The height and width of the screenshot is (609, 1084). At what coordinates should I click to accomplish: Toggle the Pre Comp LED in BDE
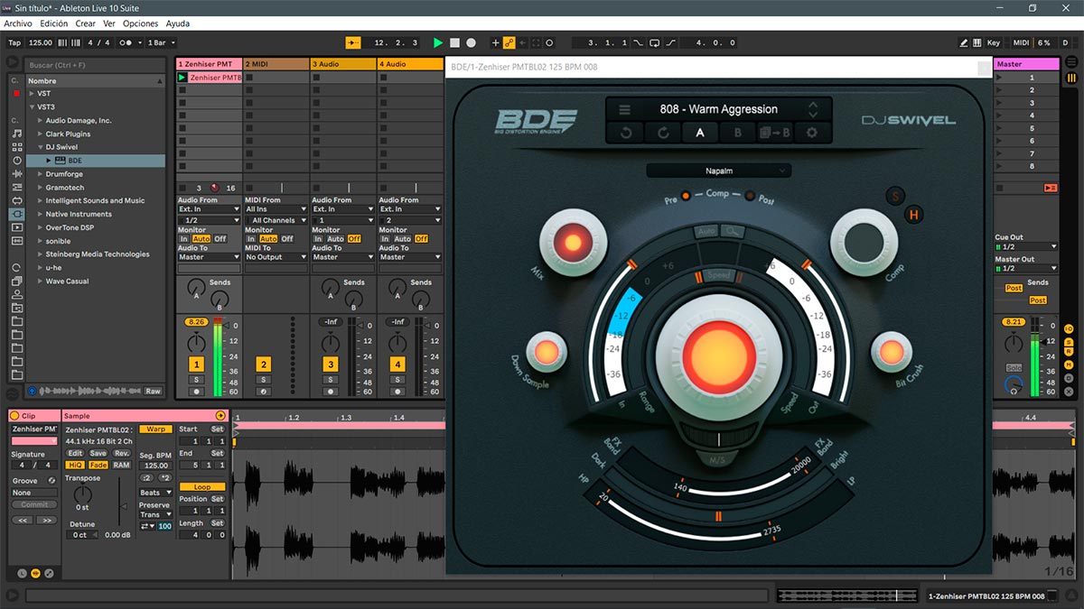pyautogui.click(x=685, y=195)
